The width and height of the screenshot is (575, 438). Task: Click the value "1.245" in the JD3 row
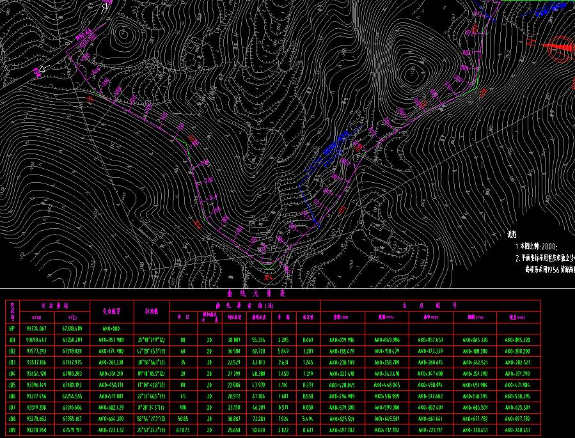(308, 363)
